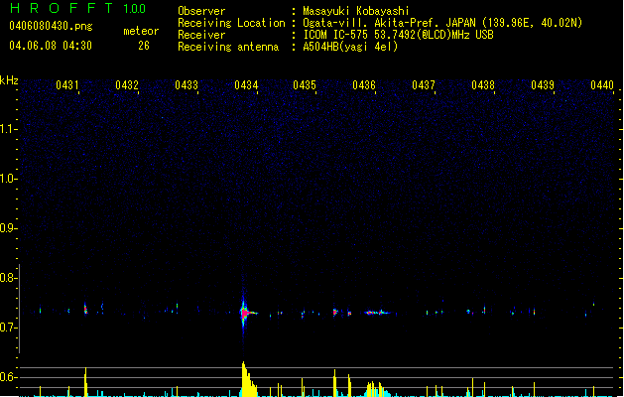Click the long echo trace after 0436

376,313
